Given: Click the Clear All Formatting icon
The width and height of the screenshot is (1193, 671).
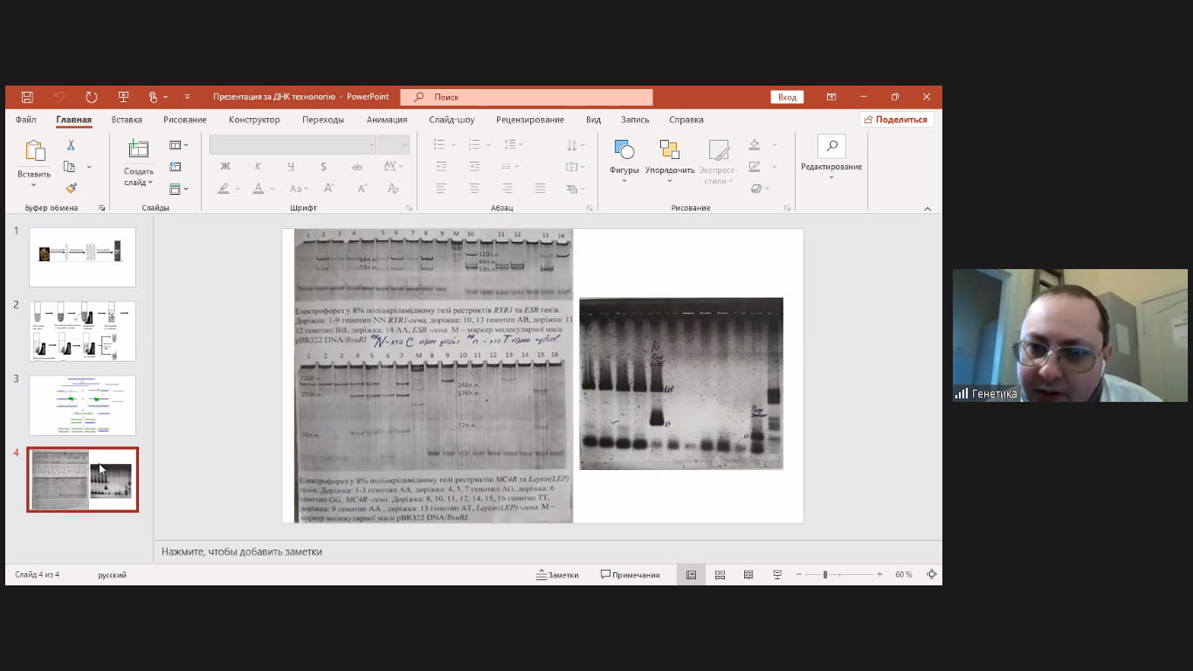Looking at the screenshot, I should (x=393, y=188).
